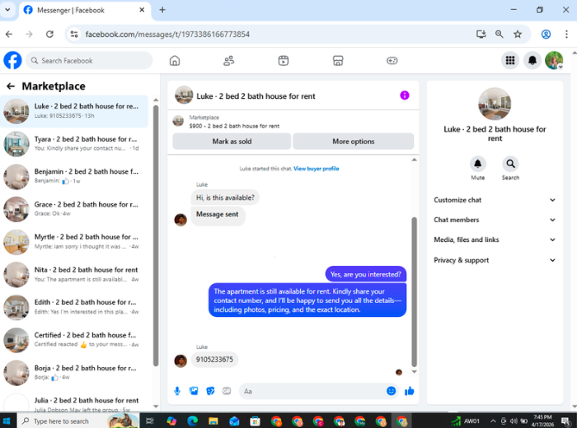
Task: Reload the page with browser refresh button
Action: click(x=49, y=35)
